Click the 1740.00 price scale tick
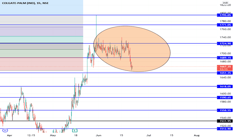This screenshot has width=234, height=138. coord(225,37)
